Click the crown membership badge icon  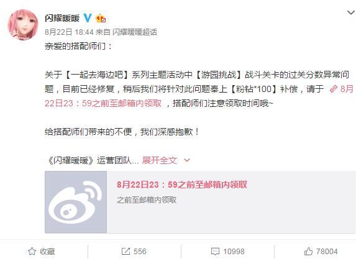tap(101, 18)
